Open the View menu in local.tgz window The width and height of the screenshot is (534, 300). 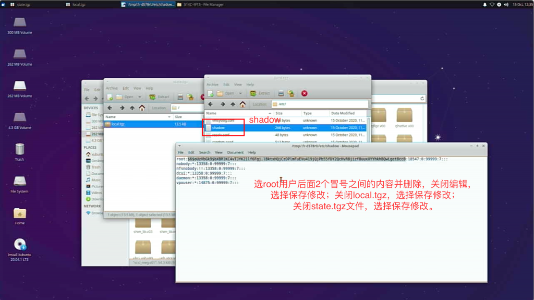[x=238, y=85]
